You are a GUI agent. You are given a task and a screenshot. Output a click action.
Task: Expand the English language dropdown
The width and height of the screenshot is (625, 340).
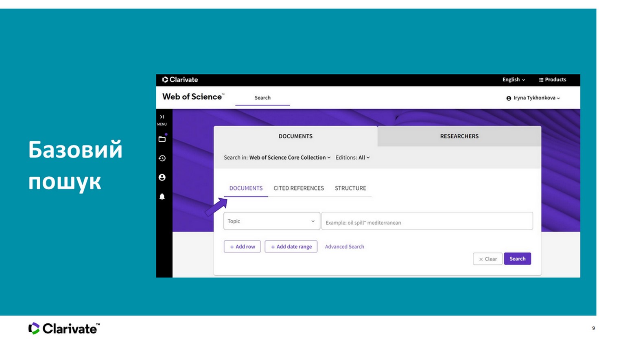tap(514, 80)
